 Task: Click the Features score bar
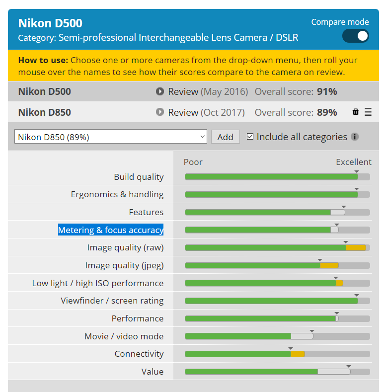277,212
